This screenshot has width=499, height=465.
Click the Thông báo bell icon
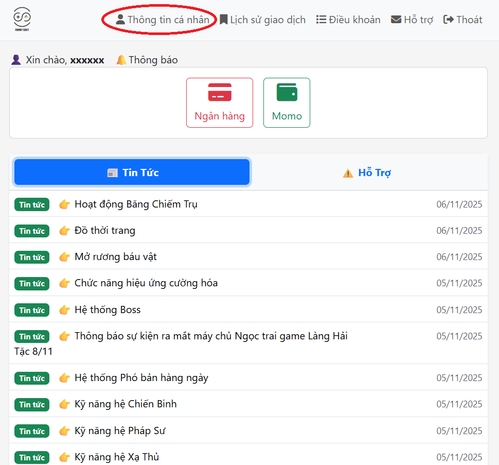coord(121,60)
